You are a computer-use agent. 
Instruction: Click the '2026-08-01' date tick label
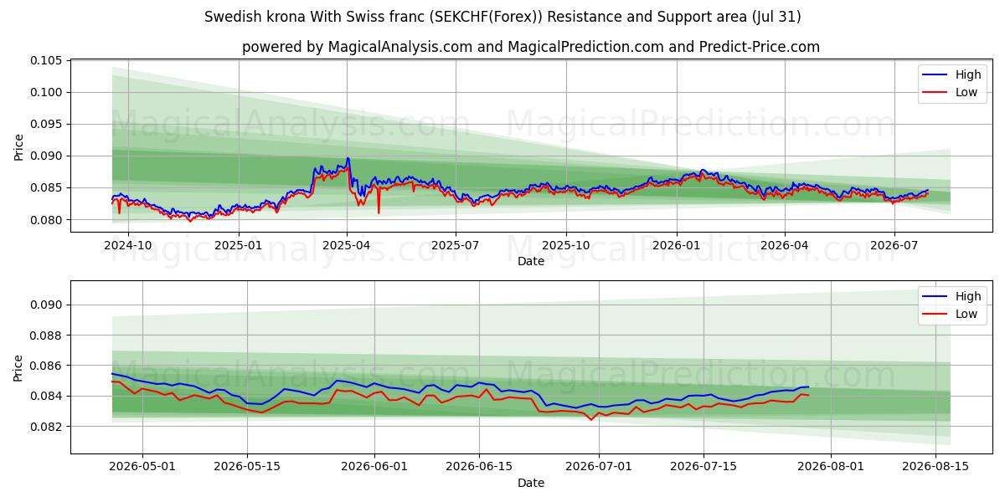tap(832, 467)
